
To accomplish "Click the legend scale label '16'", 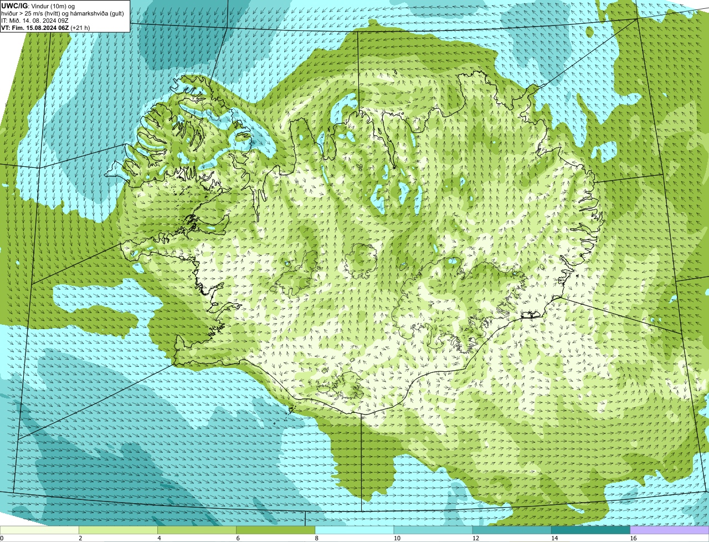I will pos(633,538).
